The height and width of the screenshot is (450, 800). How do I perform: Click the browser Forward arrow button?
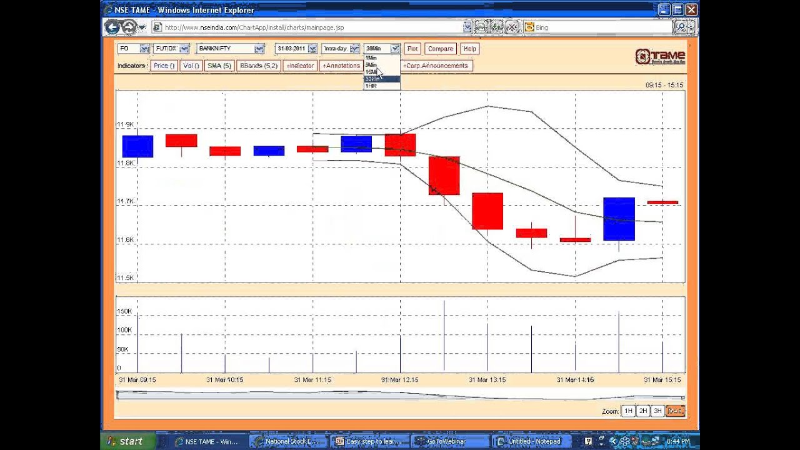[x=129, y=27]
